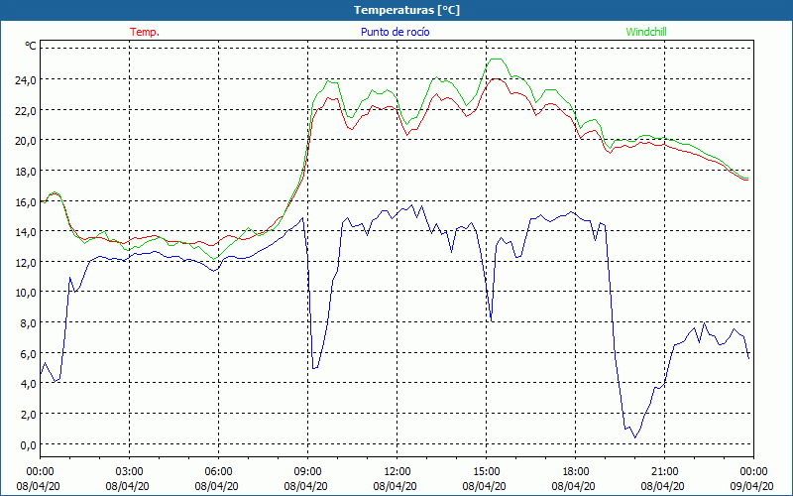Screen dimensions: 793x496
Task: Click the 14,0 y-axis value
Action: 26,232
